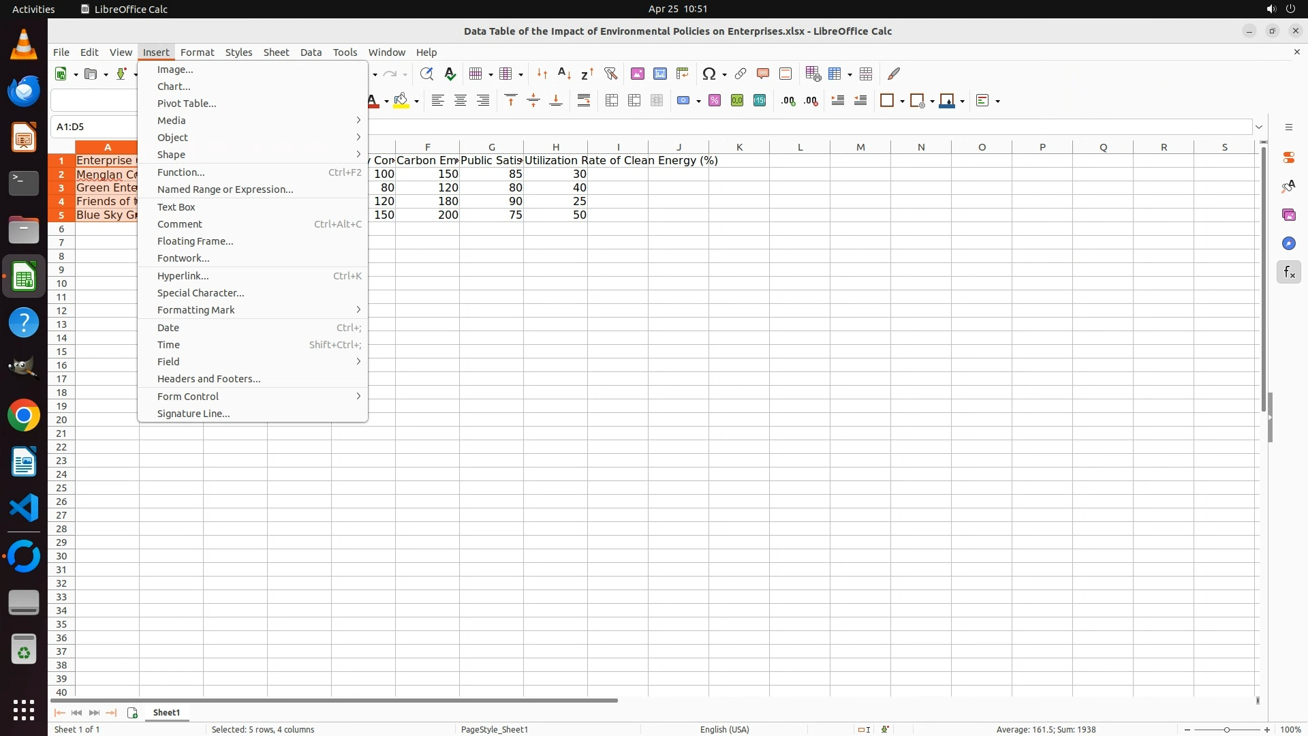The height and width of the screenshot is (736, 1308).
Task: Select Pivot Table... menu entry
Action: click(x=187, y=104)
